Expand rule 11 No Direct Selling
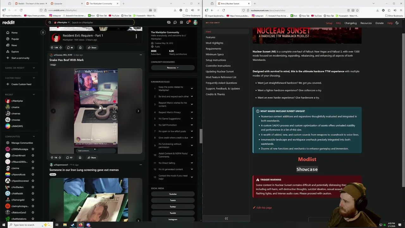405x228 pixels. pyautogui.click(x=192, y=163)
